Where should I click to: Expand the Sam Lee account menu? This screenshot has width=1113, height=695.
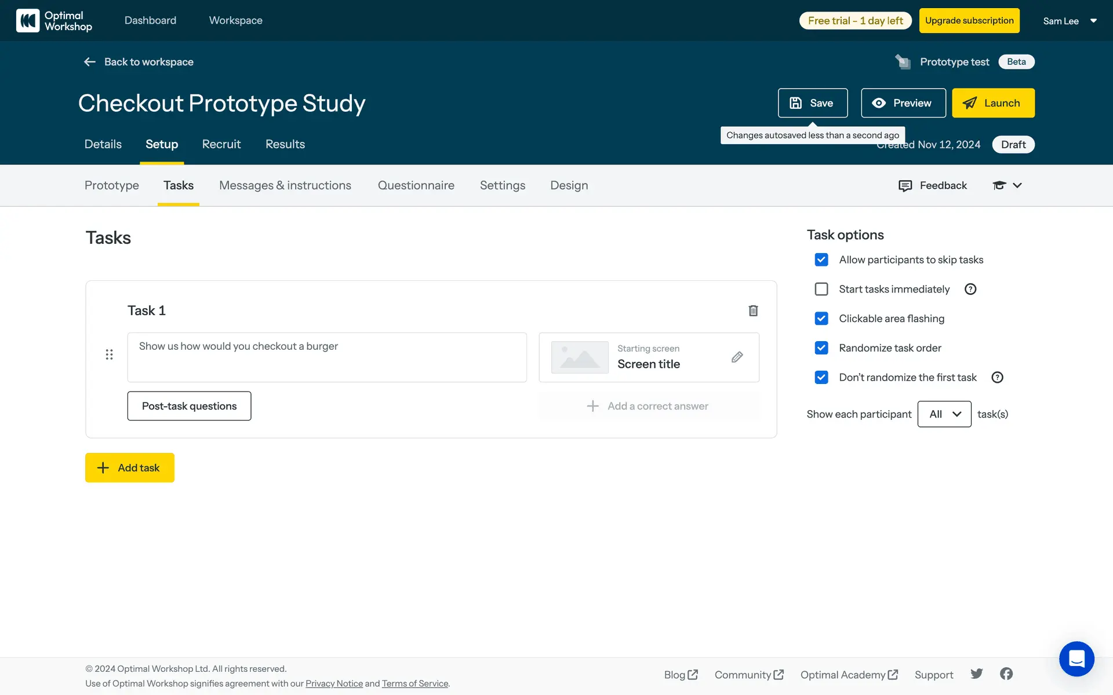click(x=1070, y=21)
